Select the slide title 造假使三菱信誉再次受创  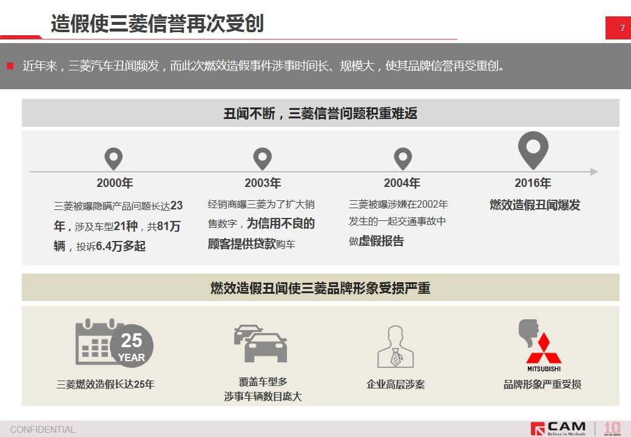click(x=157, y=23)
